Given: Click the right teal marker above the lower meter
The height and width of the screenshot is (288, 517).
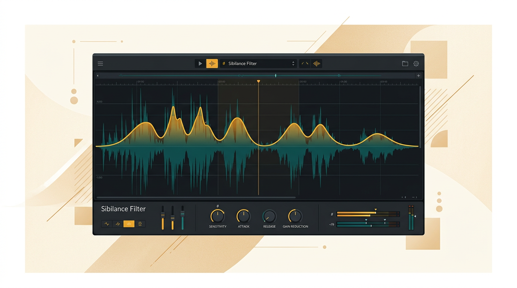Looking at the screenshot, I should click(x=385, y=220).
